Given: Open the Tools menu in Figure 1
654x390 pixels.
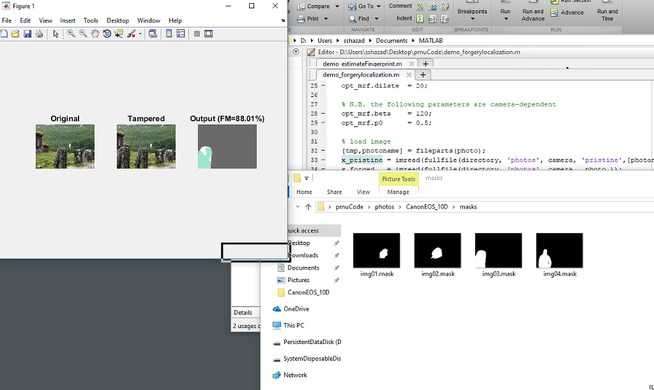Looking at the screenshot, I should (x=91, y=20).
